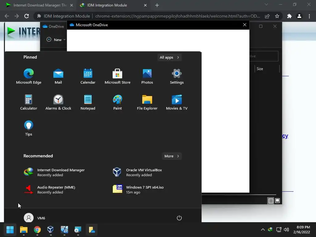Open Chrome's three-dot menu
Viewport: 316px width, 237px height.
click(309, 16)
